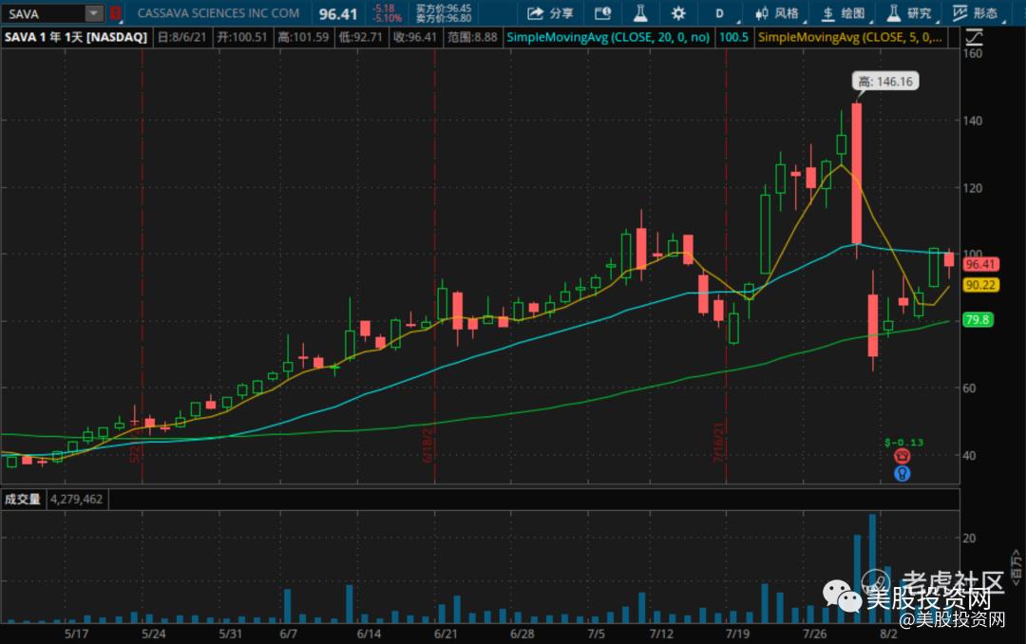Open the 风格 style menu

778,13
